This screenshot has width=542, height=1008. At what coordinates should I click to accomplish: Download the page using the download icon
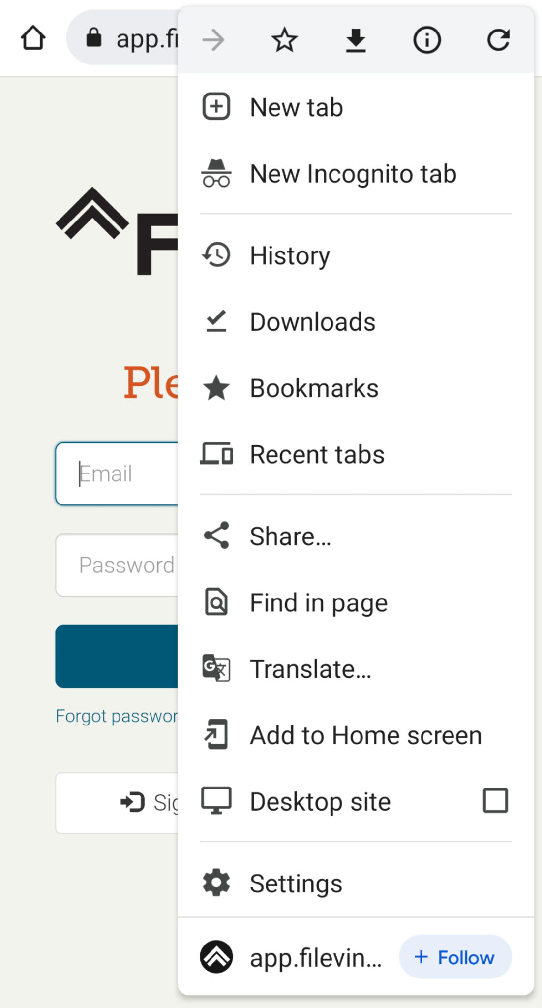point(356,40)
